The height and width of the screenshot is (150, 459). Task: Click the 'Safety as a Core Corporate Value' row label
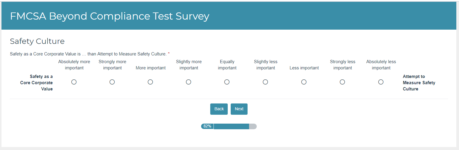(x=37, y=83)
